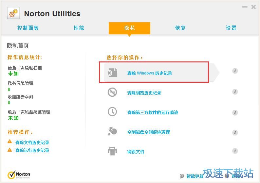Screen dimensions: 260x183
Task: Select 清除 Windows 历史记录 action
Action: point(149,73)
